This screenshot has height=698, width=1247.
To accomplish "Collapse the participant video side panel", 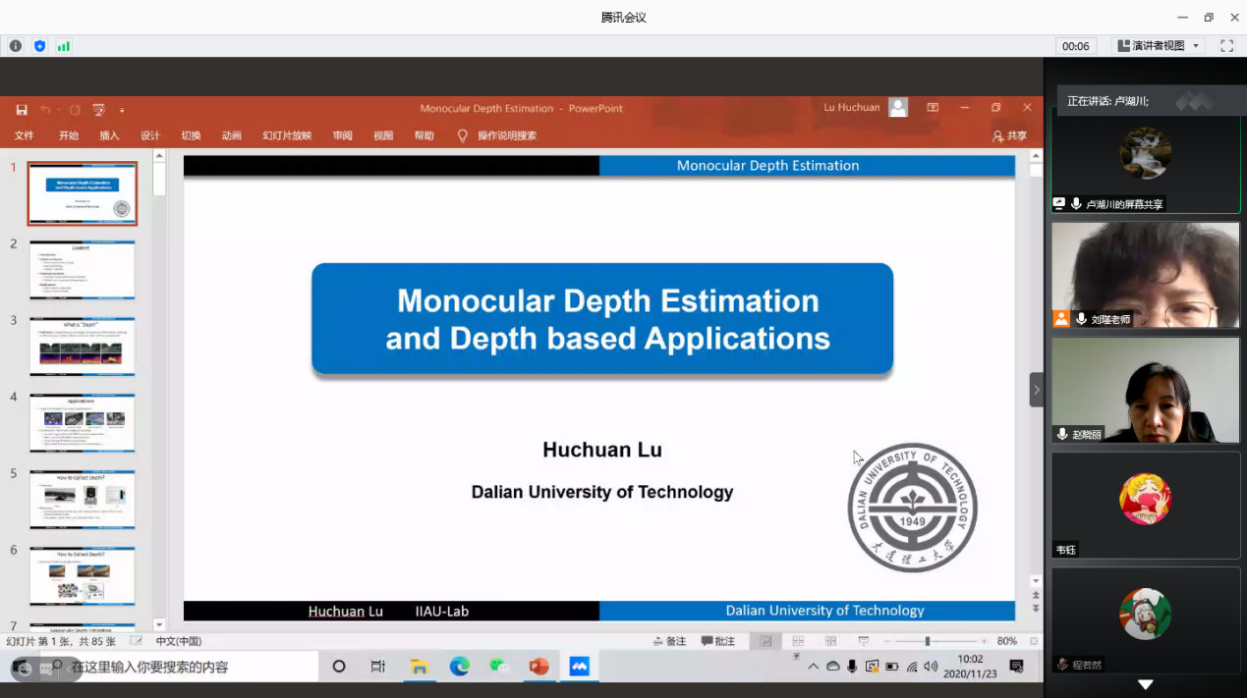I will coord(1036,390).
